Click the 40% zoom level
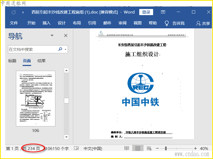The height and width of the screenshot is (159, 213). click(204, 149)
